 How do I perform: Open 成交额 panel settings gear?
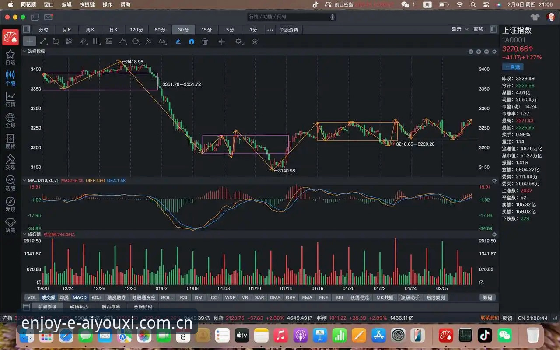(x=494, y=234)
